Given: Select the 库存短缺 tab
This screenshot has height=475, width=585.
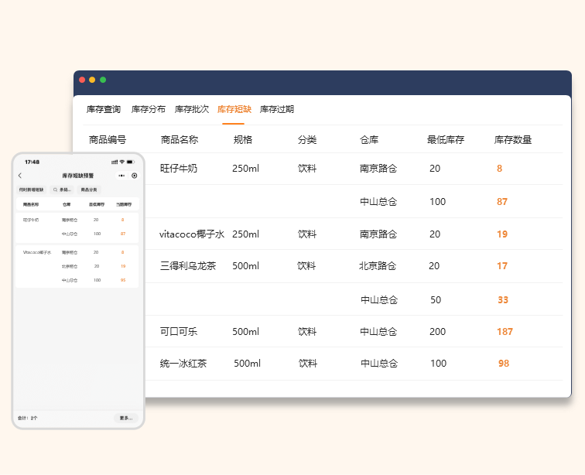Looking at the screenshot, I should (x=234, y=109).
